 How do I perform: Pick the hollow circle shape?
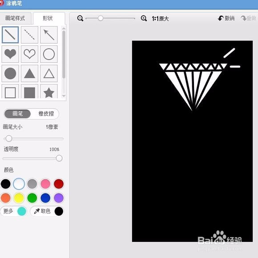tap(49, 54)
